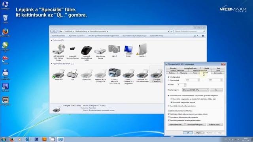Screen dimensions: 253x142
Task: Click 'Nyomtató hozzáadása' in Explorer toolbar
Action: pos(77,36)
